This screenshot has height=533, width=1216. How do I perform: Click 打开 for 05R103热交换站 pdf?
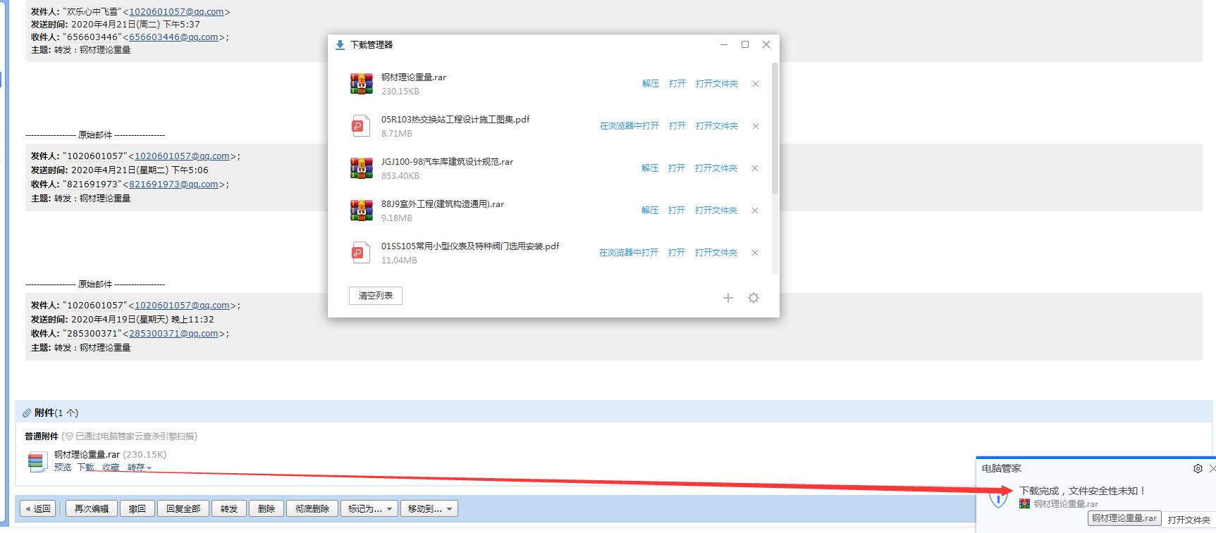[x=677, y=126]
